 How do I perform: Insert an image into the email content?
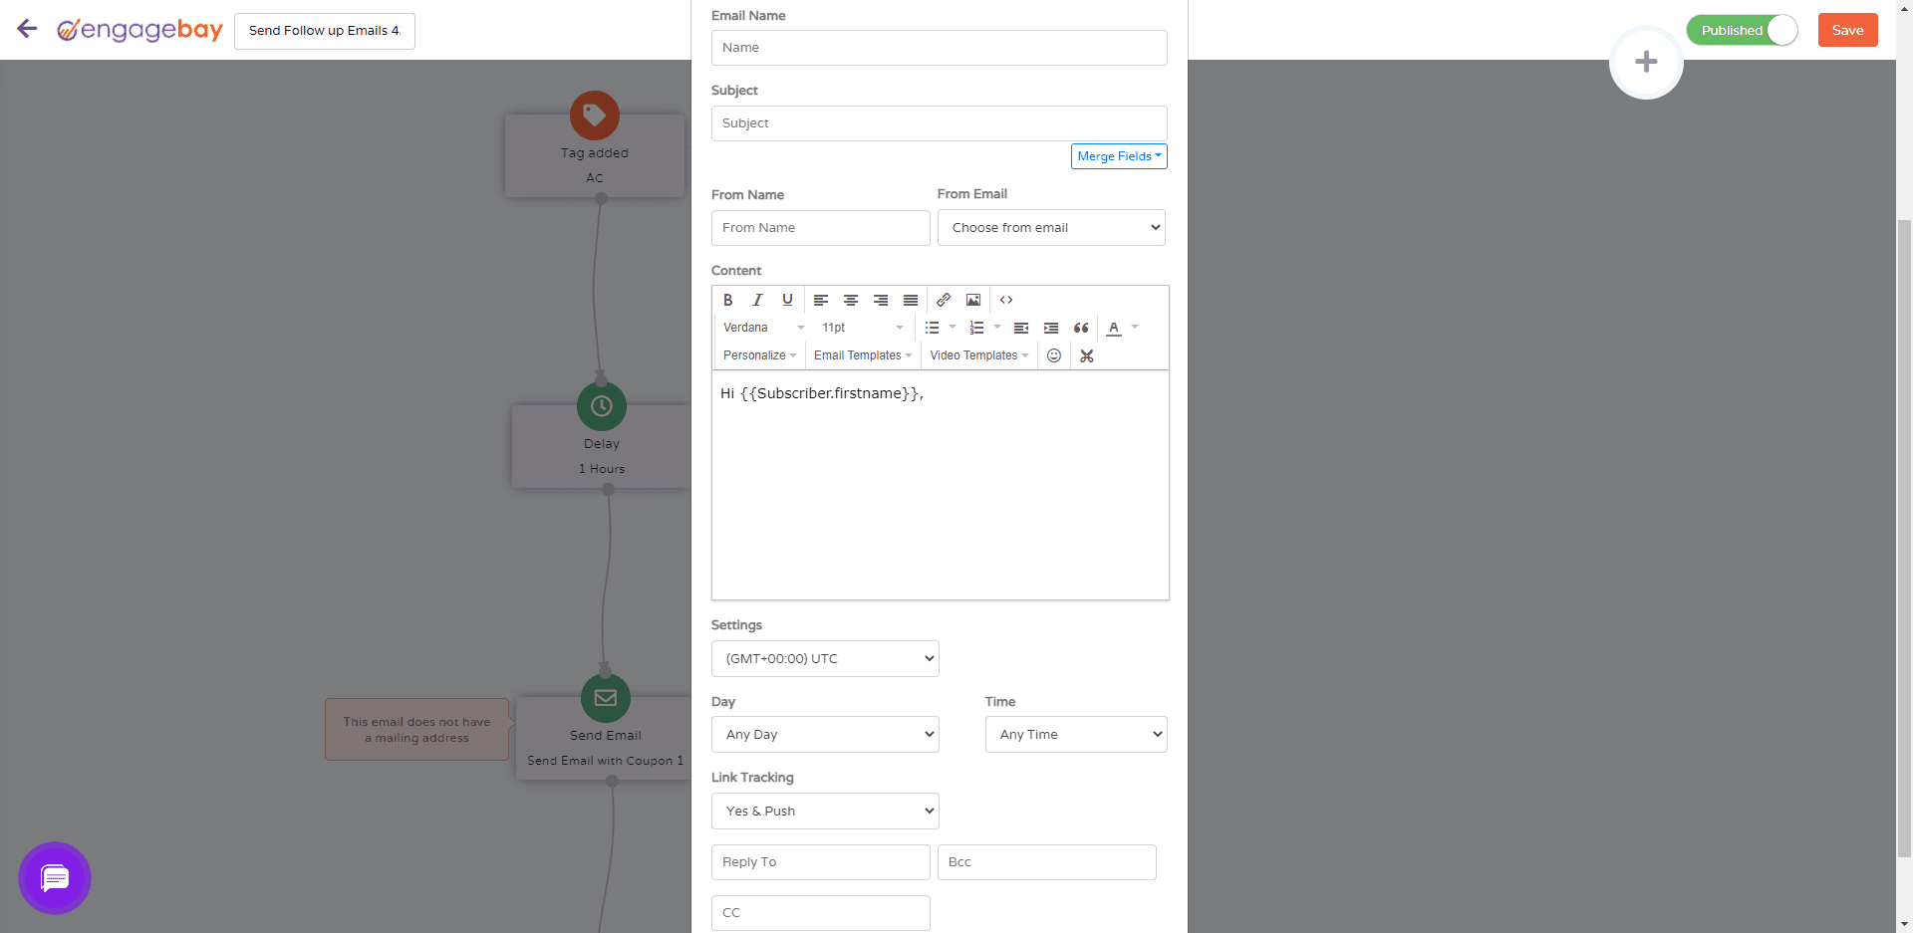point(973,300)
